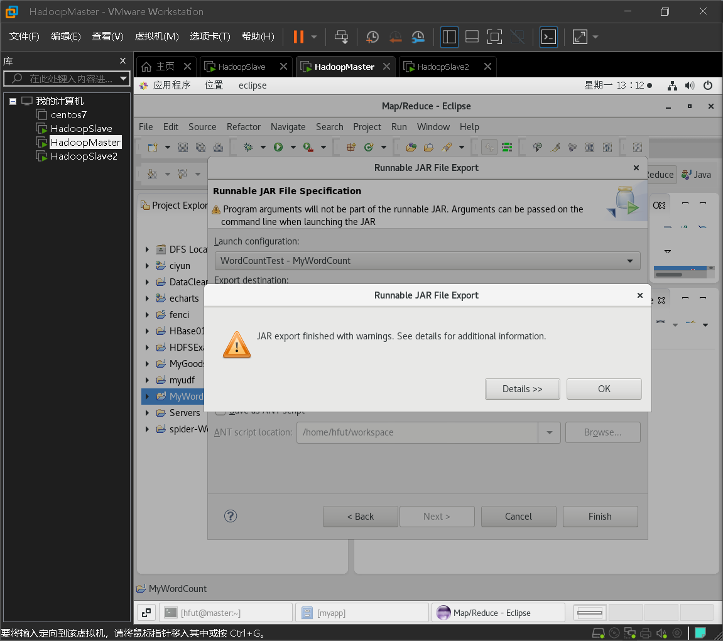Image resolution: width=723 pixels, height=641 pixels.
Task: Open the snapshot manager
Action: click(418, 37)
